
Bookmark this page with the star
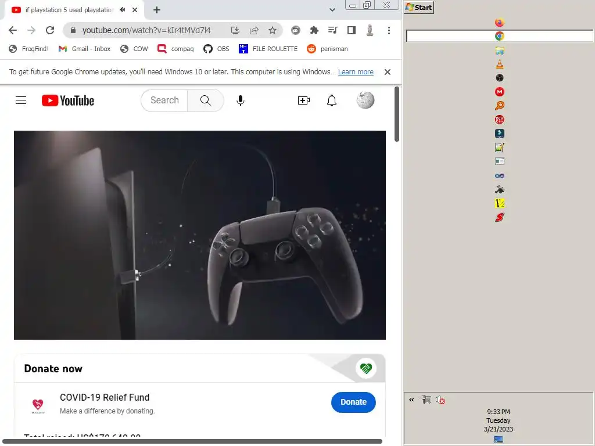point(273,30)
